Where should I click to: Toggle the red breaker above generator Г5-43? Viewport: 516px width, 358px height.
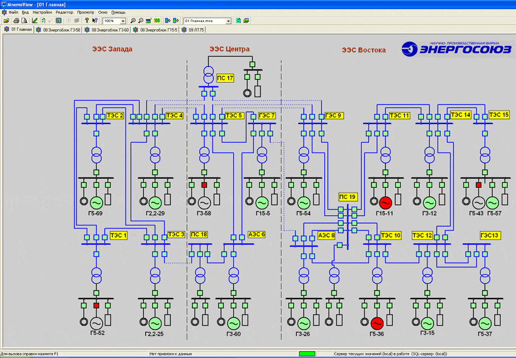coord(478,185)
